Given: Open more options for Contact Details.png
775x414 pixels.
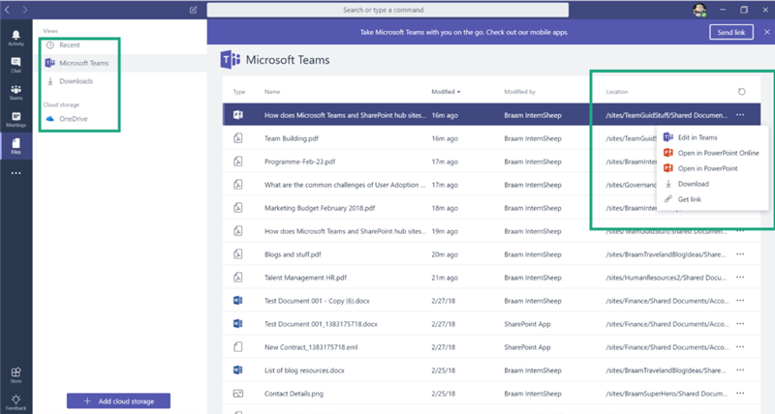Looking at the screenshot, I should pos(740,394).
